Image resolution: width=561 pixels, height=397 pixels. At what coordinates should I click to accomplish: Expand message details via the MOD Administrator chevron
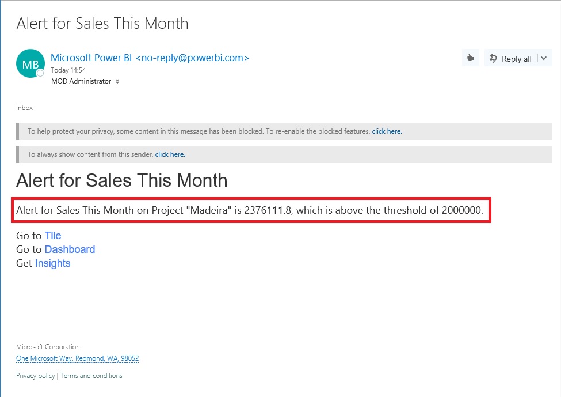(117, 81)
